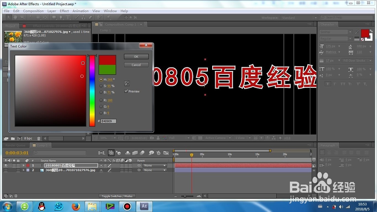Viewport: 377px width, 212px height.
Task: Select the Rotation tool
Action: pyautogui.click(x=31, y=17)
